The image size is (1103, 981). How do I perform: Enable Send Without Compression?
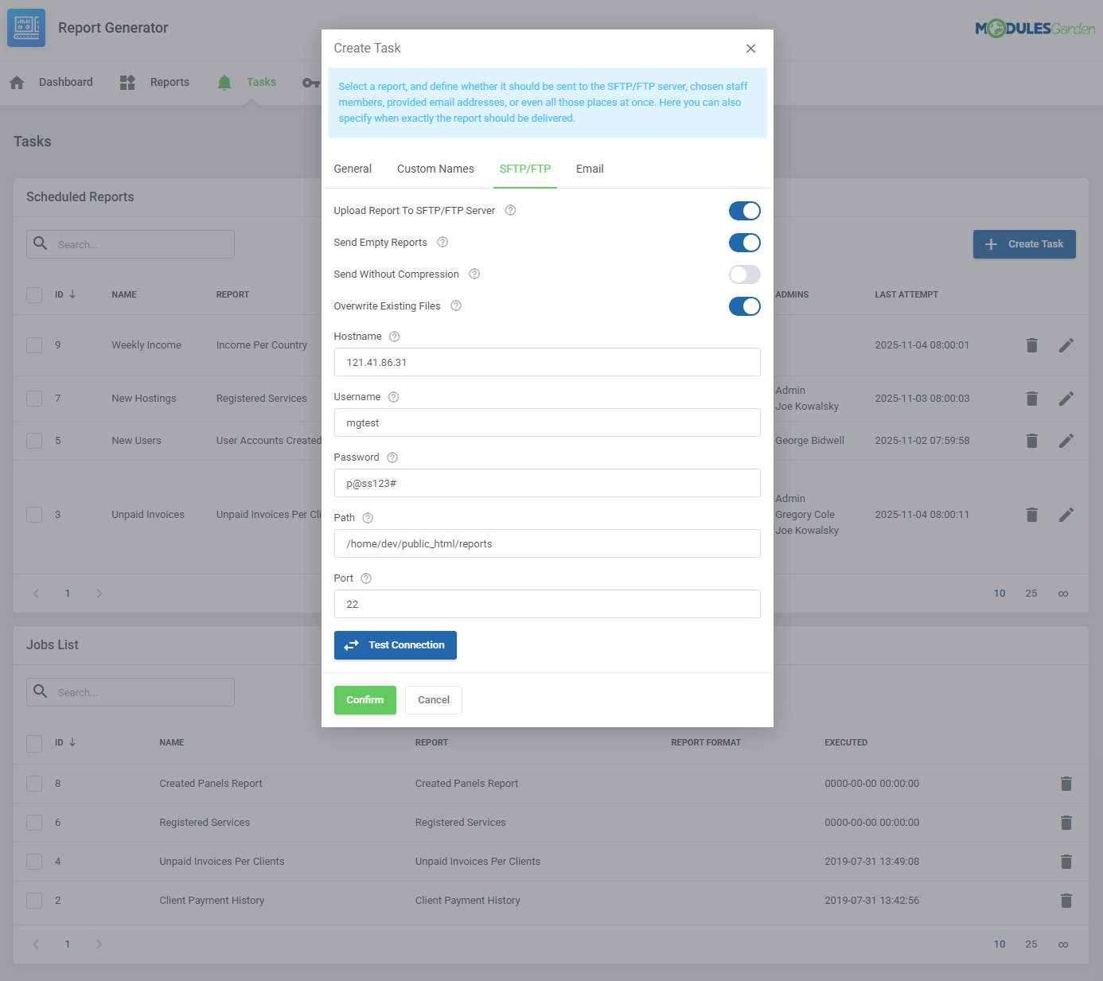(744, 274)
